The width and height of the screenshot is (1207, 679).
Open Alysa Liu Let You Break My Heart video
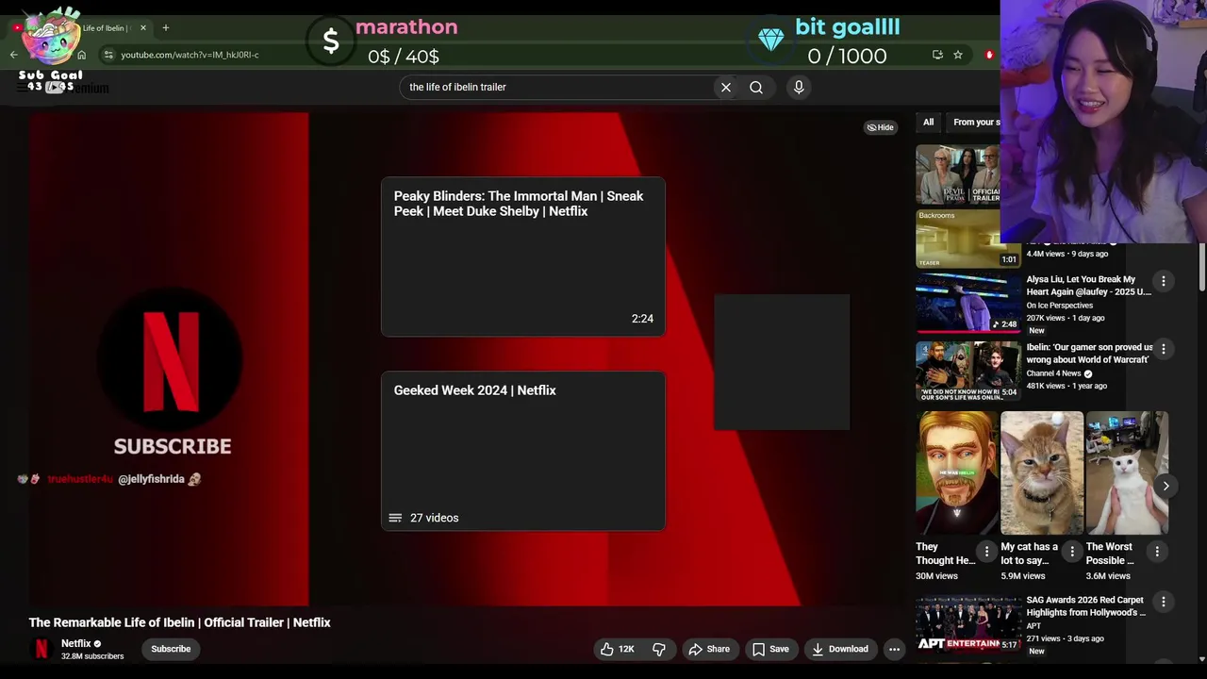1088,285
